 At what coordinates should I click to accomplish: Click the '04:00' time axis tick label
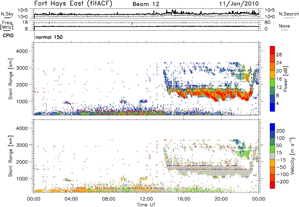pyautogui.click(x=71, y=199)
